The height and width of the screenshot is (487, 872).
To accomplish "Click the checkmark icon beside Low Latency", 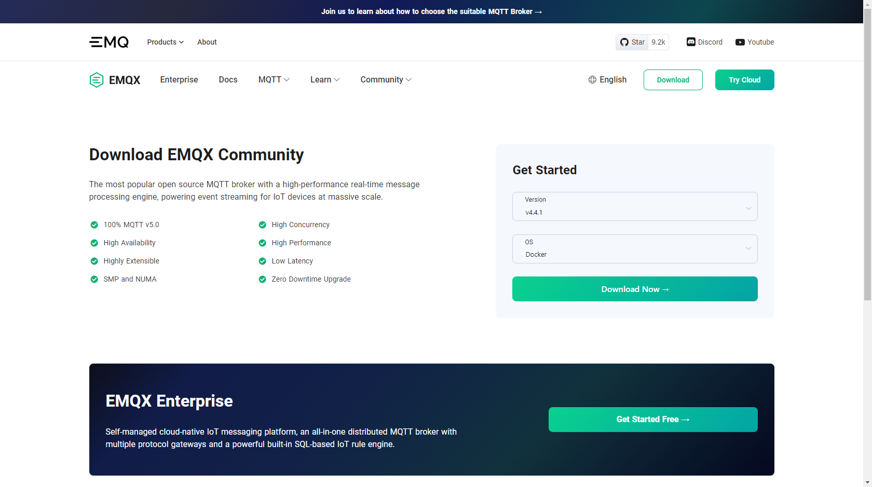I will [262, 261].
